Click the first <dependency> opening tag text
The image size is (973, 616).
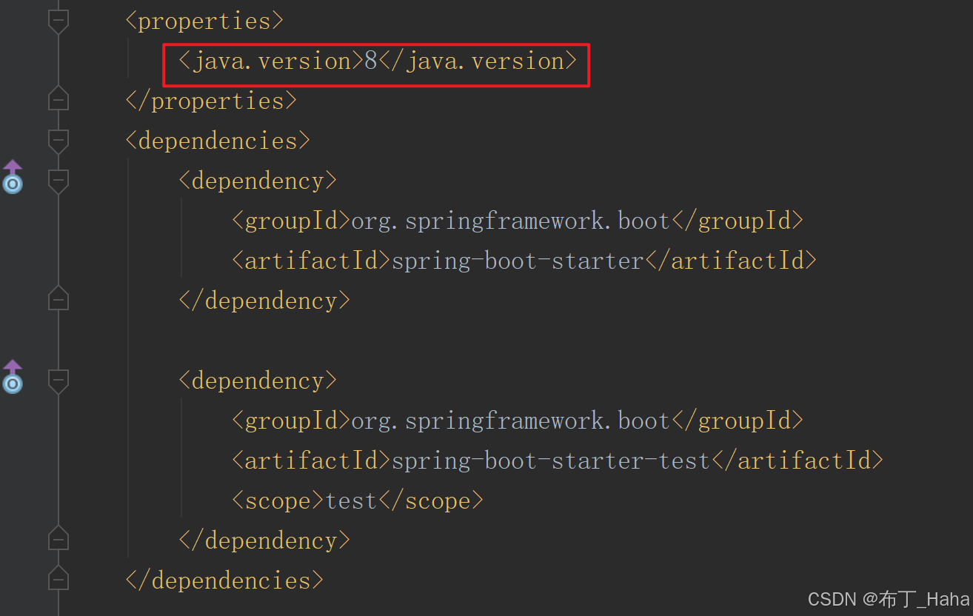(x=258, y=181)
